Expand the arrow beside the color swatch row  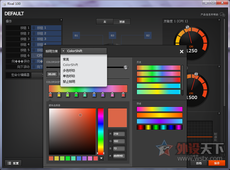coord(101,158)
